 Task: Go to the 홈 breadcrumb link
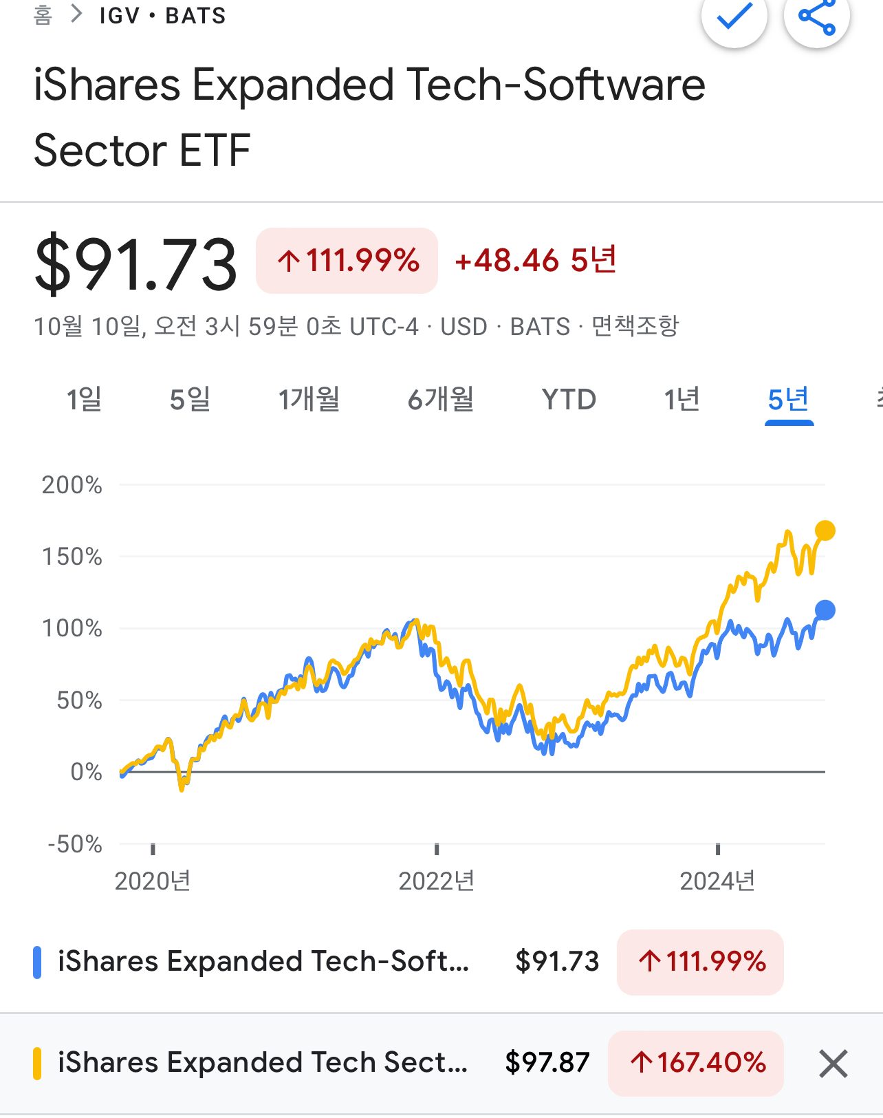[43, 15]
